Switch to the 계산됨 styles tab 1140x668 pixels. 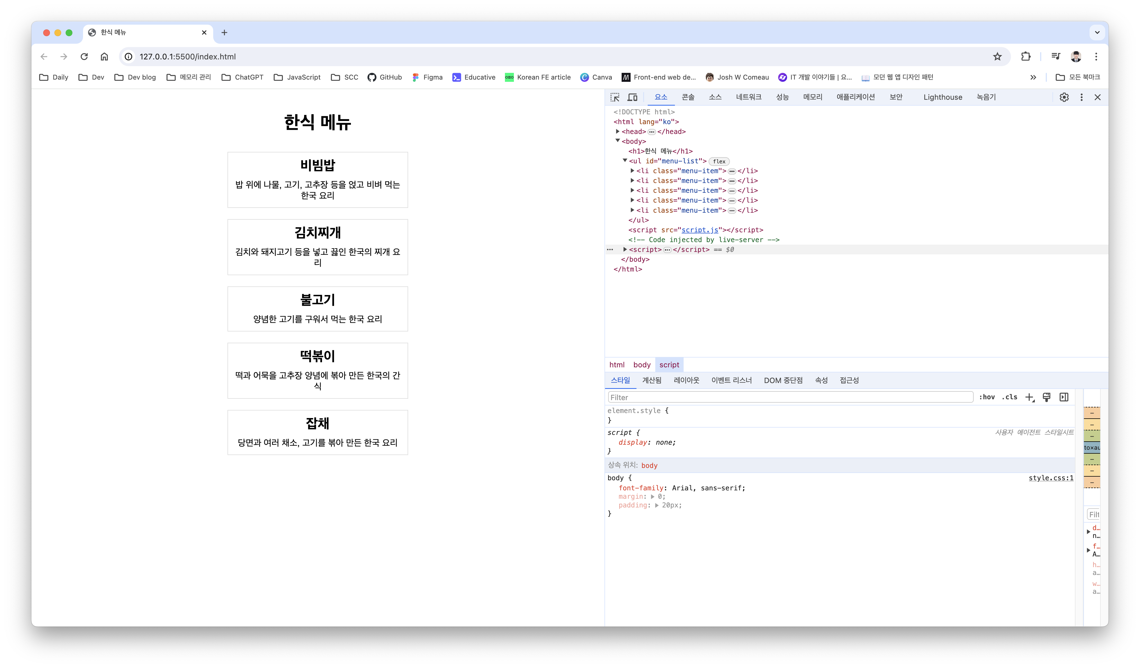652,381
